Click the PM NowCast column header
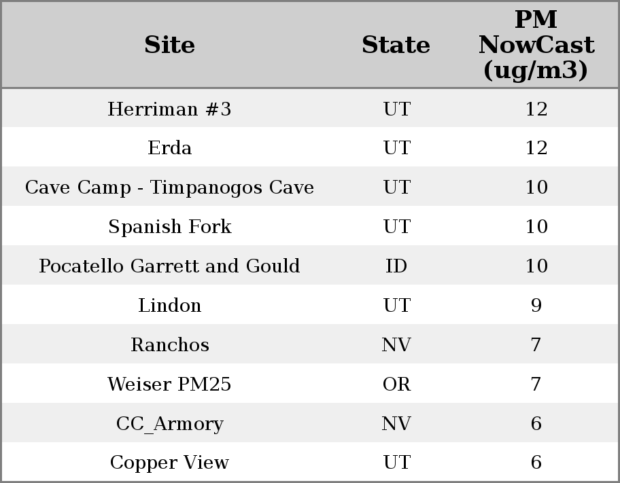 pos(536,45)
